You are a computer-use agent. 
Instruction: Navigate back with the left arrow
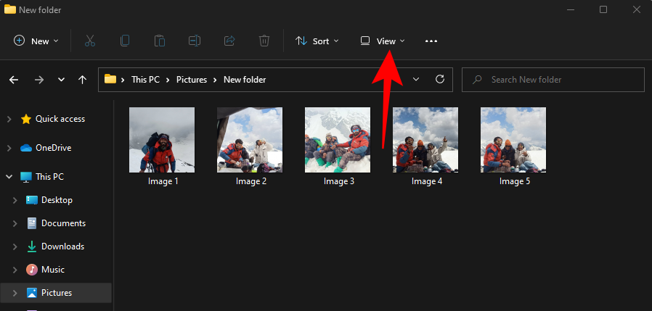[x=14, y=80]
